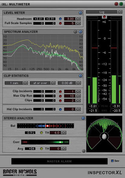The height and width of the screenshot is (178, 125).
Task: Open Spectrum Analyzer info icon
Action: [81, 32]
